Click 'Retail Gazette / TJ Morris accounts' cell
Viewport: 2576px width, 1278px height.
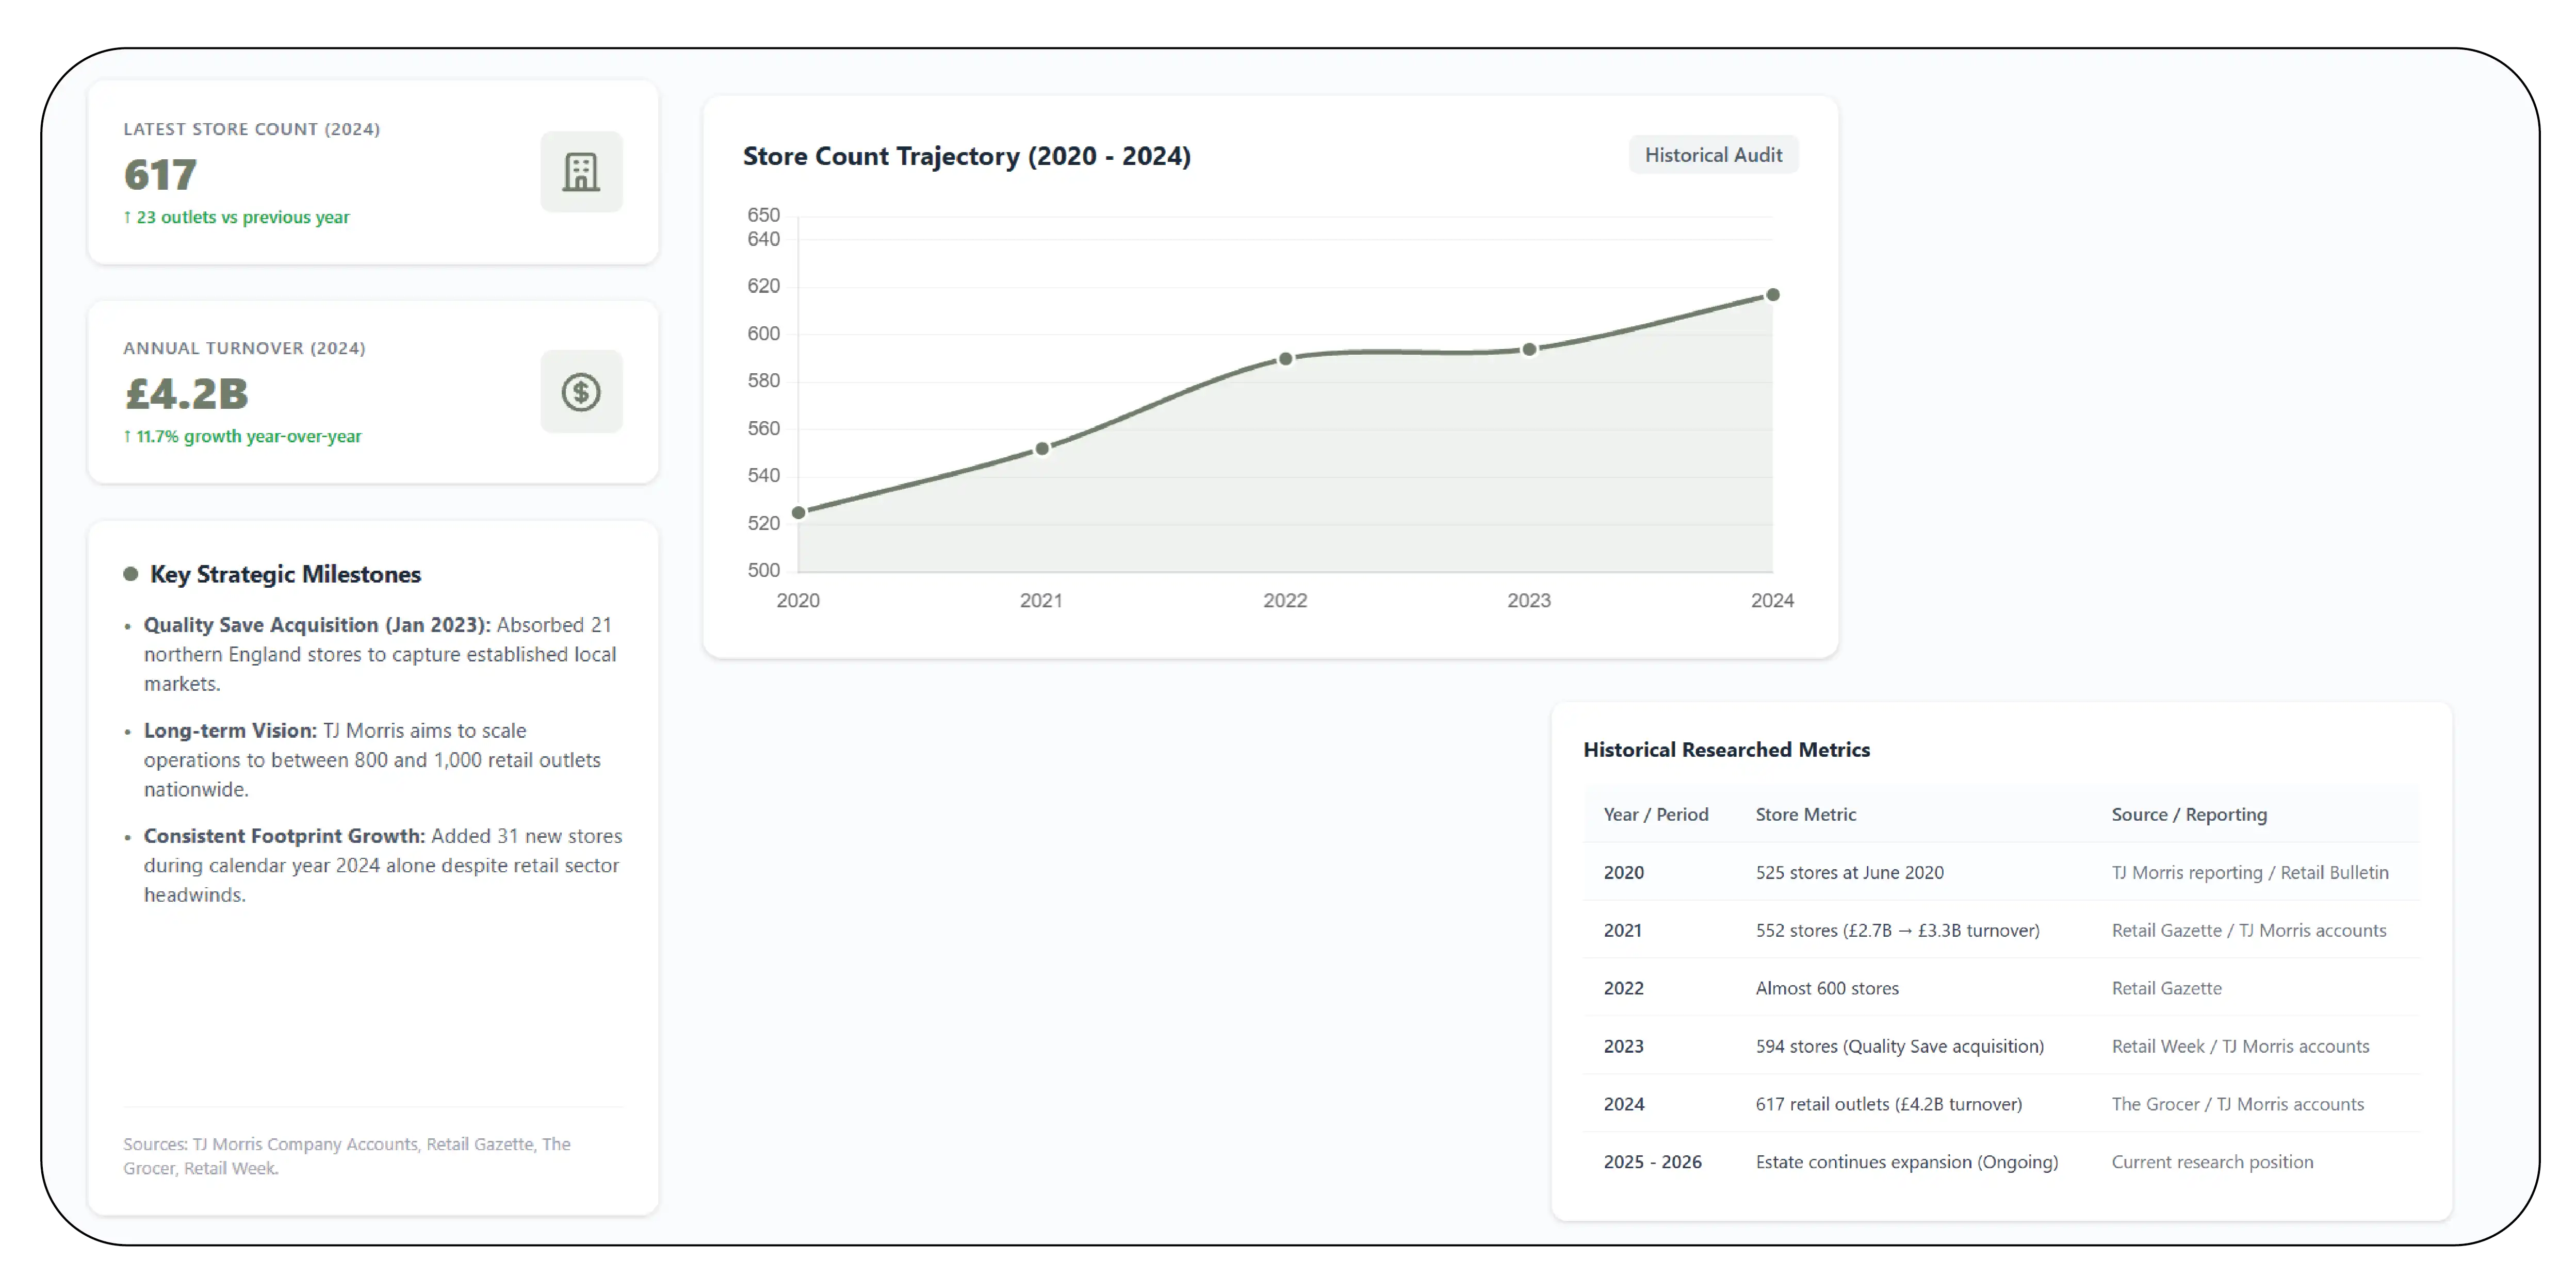[x=2249, y=930]
